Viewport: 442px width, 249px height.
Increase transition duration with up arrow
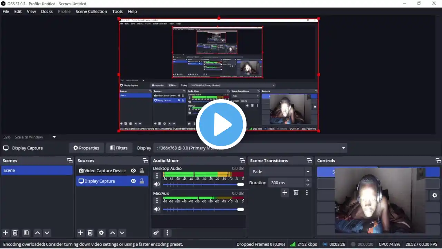[x=308, y=181]
